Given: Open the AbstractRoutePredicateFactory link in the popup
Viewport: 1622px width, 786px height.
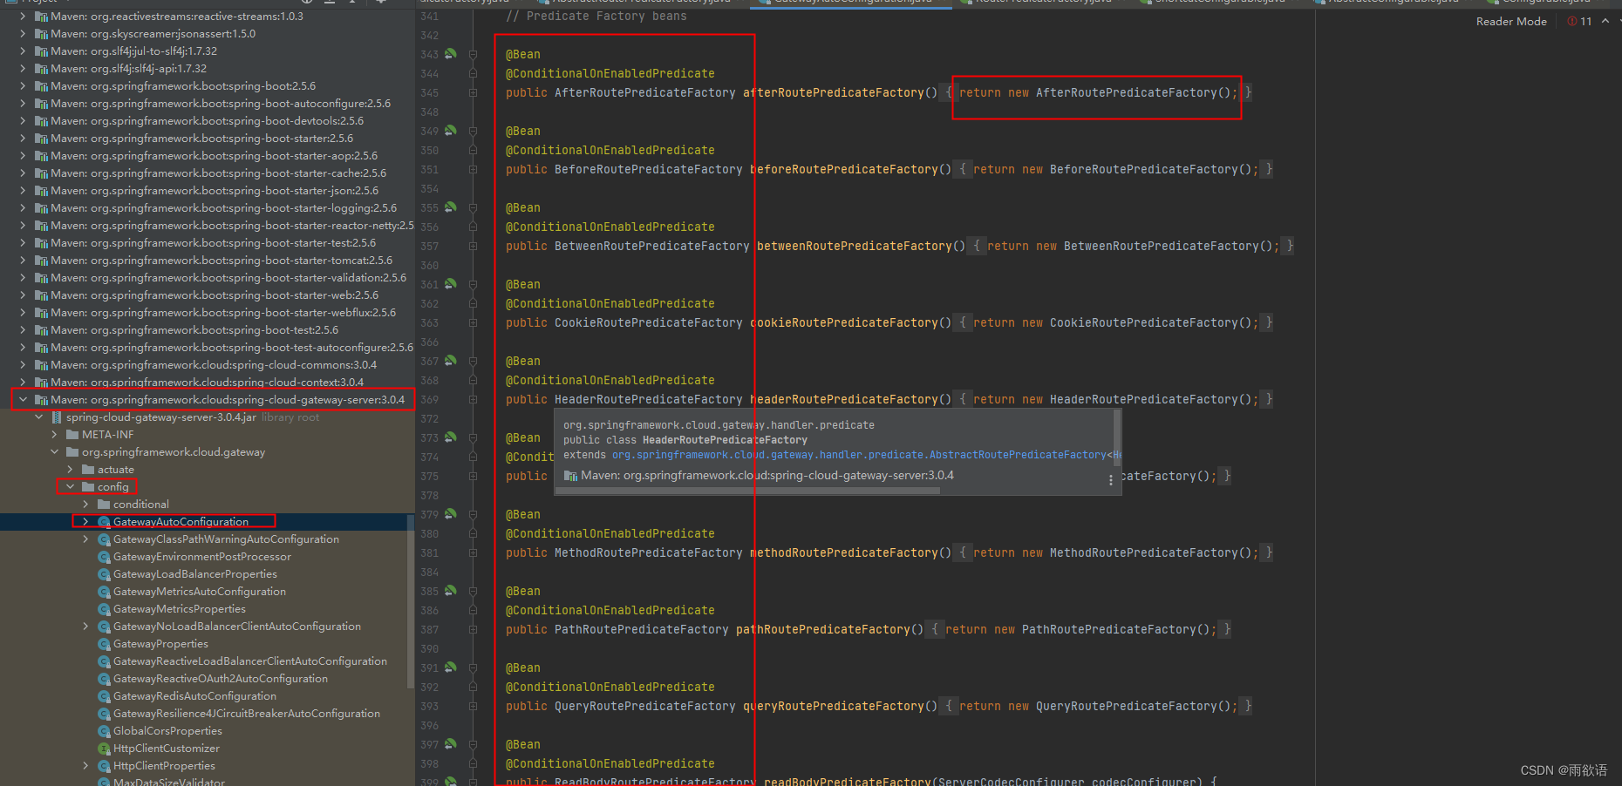Looking at the screenshot, I should point(858,455).
